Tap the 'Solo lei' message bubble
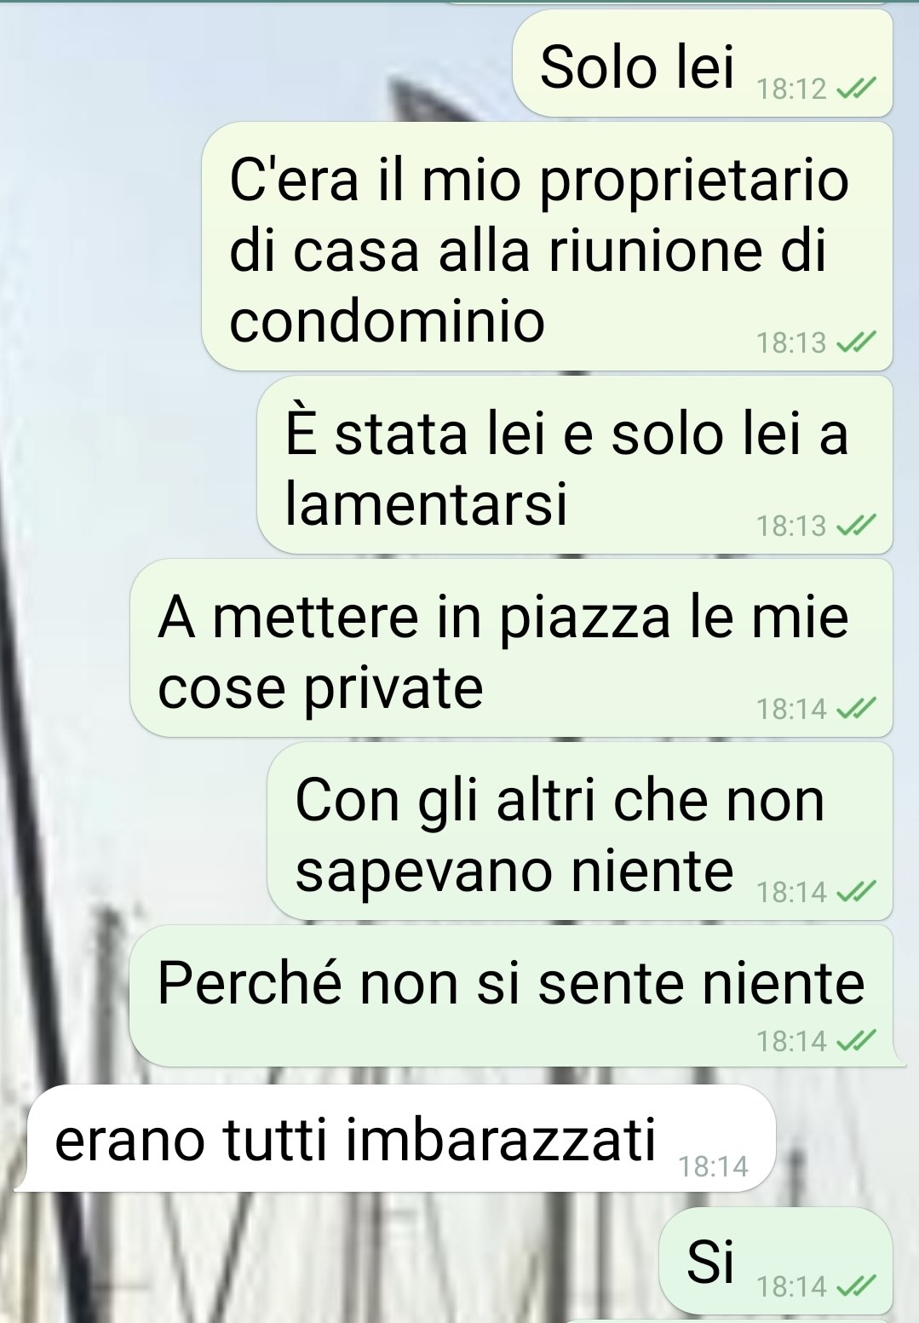 [x=703, y=65]
